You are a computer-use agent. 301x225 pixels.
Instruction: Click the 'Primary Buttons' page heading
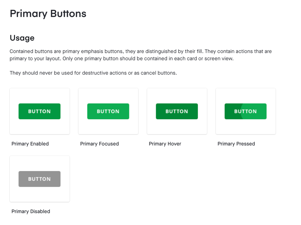pos(48,14)
